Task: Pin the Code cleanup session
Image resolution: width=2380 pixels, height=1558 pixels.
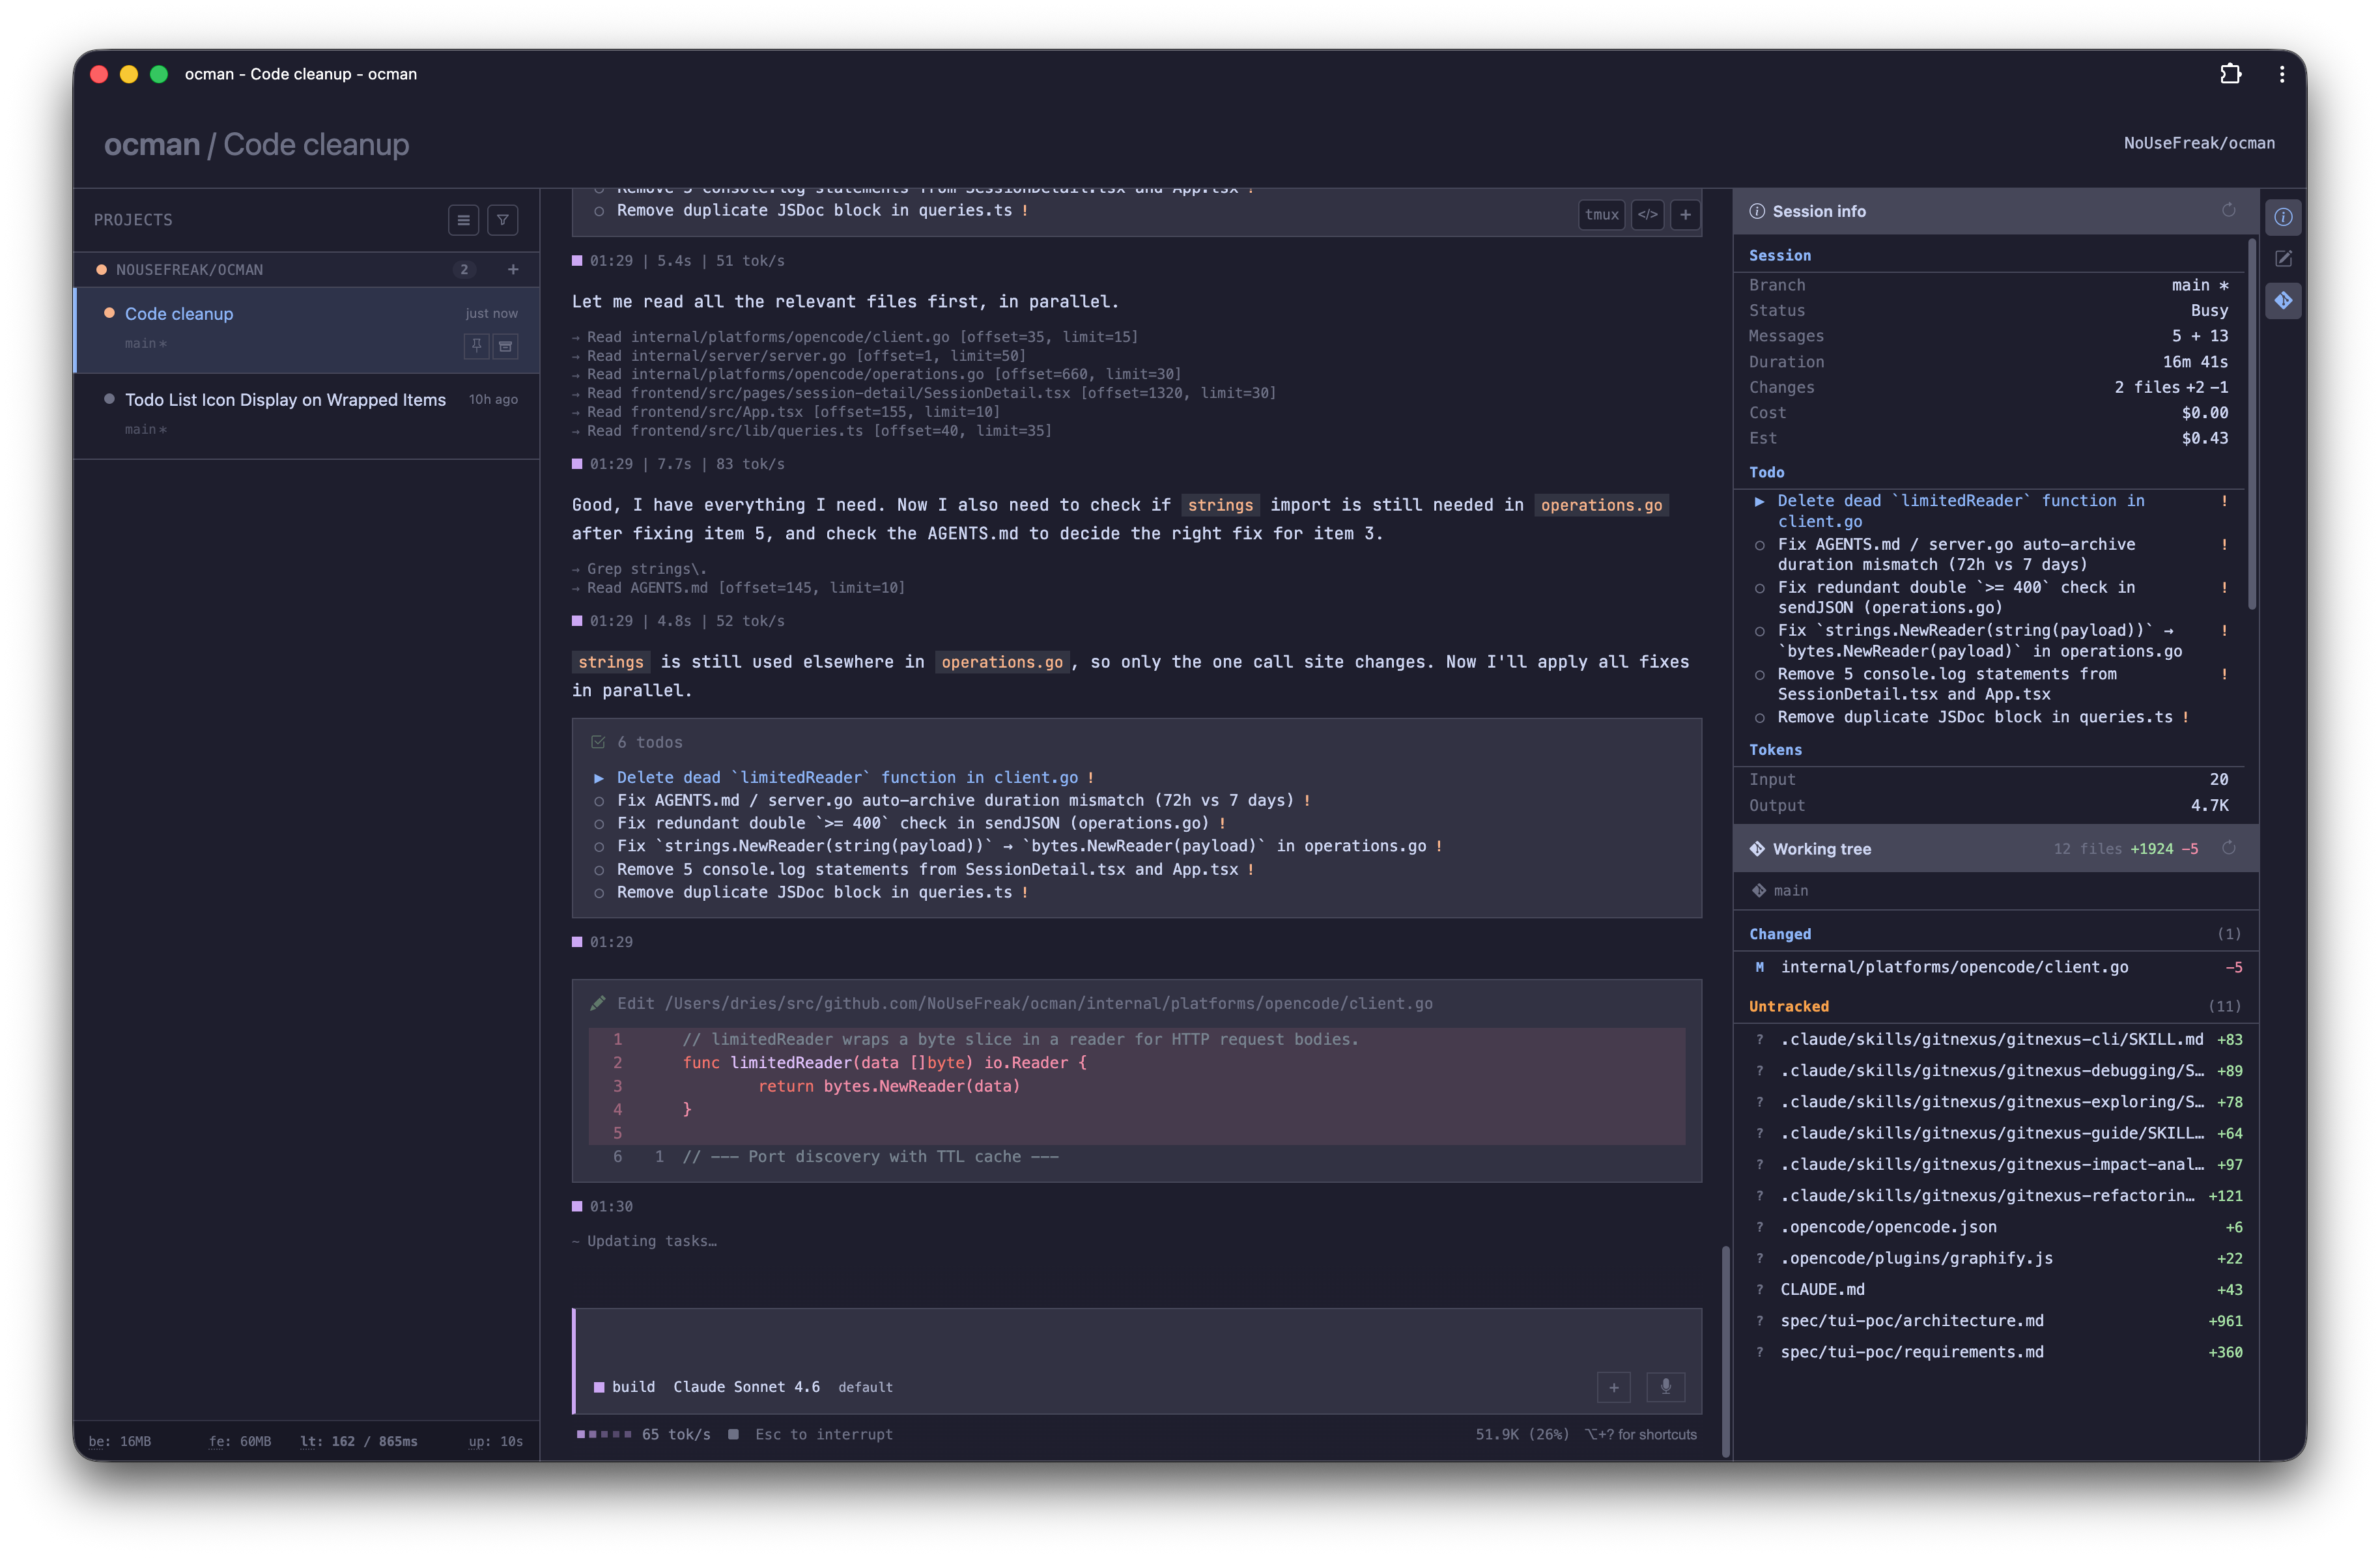Action: coord(477,345)
